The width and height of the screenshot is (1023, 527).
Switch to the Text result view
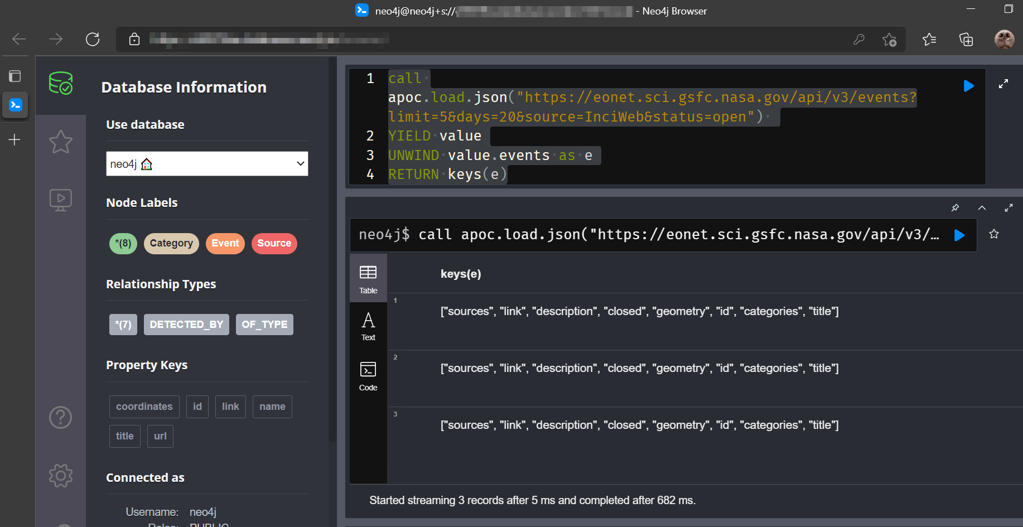tap(368, 326)
